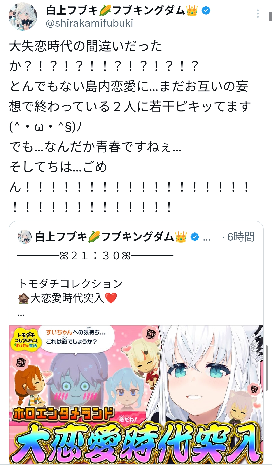The width and height of the screenshot is (272, 466).
Task: Tap the house emoji in quoted text
Action: (x=24, y=298)
